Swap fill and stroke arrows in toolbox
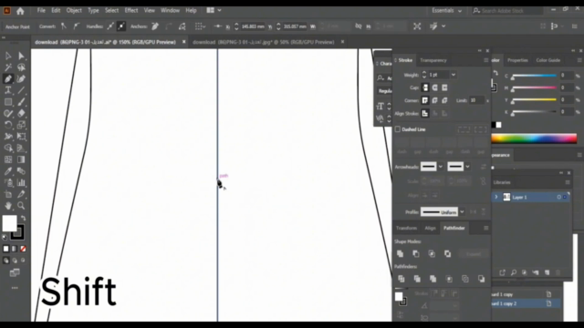Viewport: 584px width, 328px height. point(24,219)
